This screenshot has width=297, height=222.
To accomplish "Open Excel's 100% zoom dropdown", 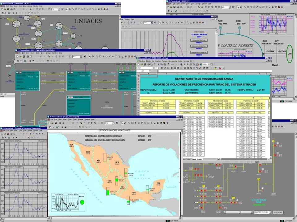I will (x=208, y=64).
